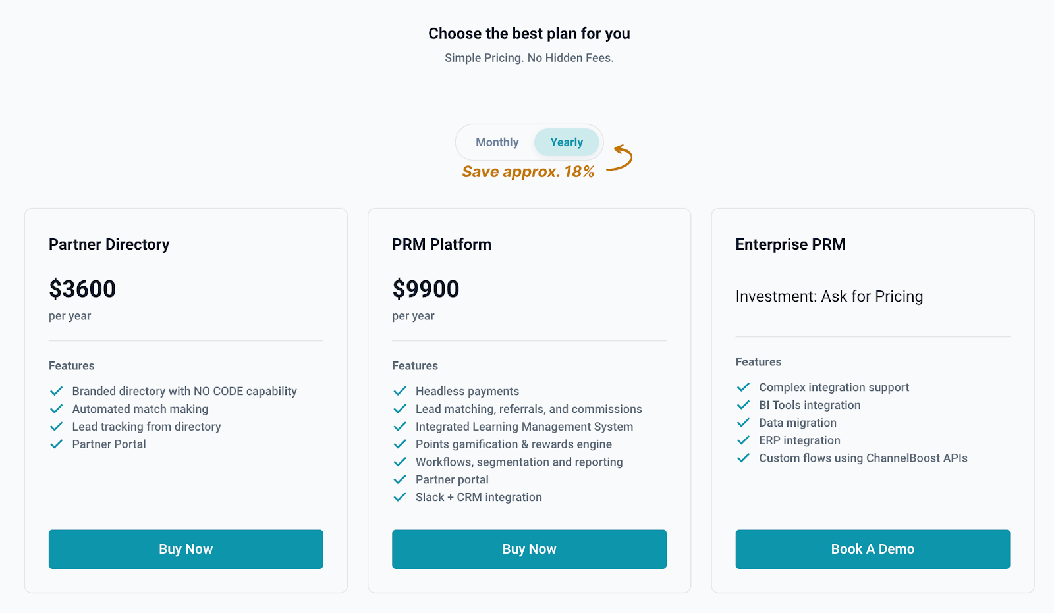Book A Demo for Enterprise PRM

pyautogui.click(x=872, y=549)
